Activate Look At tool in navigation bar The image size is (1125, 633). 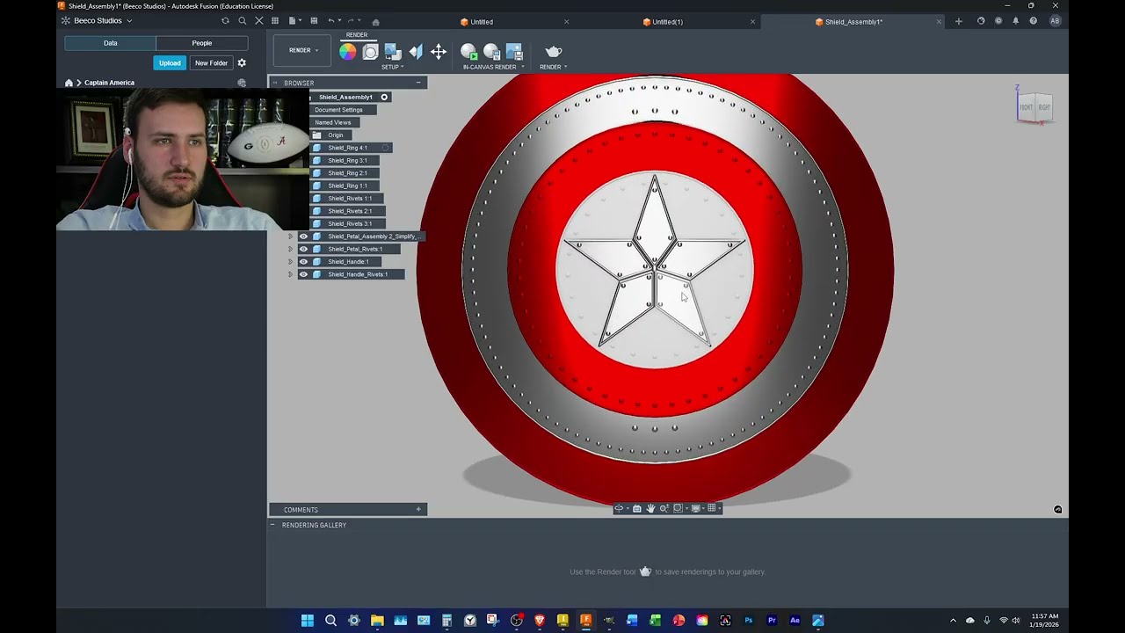tap(636, 508)
